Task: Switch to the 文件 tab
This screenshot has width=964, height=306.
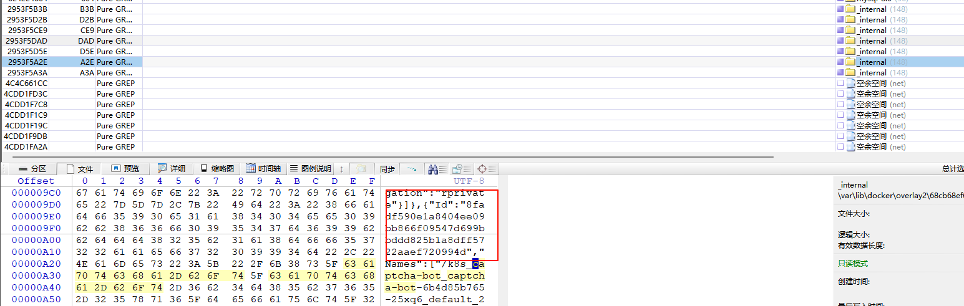Action: coord(80,169)
